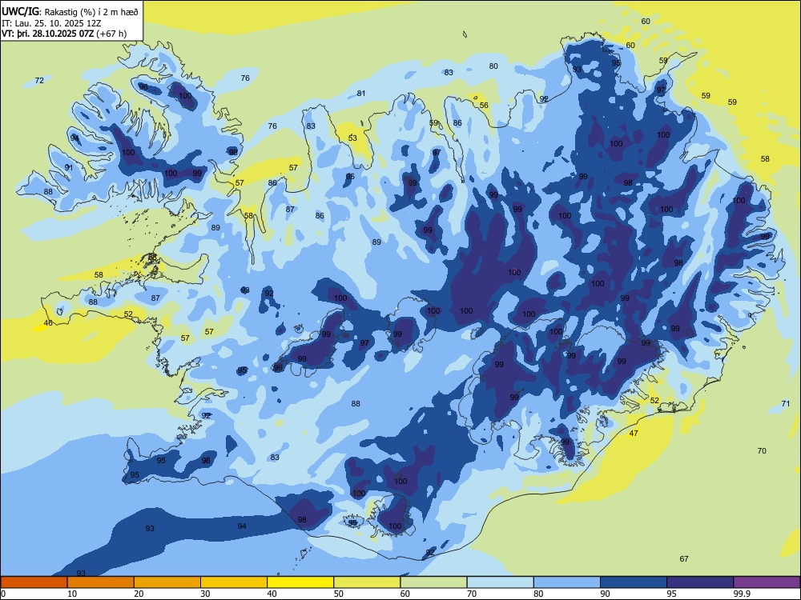This screenshot has width=801, height=600.
Task: Click the map value '56' on the northern peninsula
Action: coord(484,106)
